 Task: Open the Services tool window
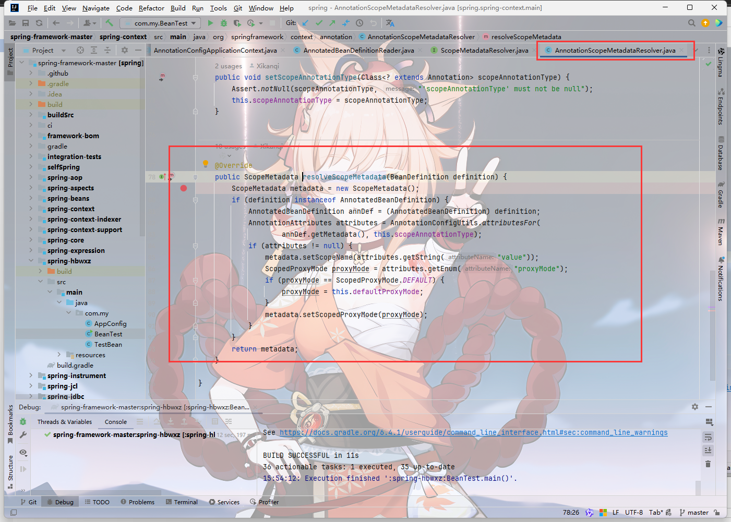coord(224,502)
